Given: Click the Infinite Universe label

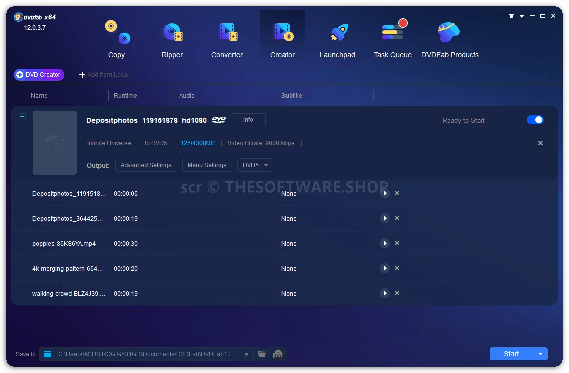Looking at the screenshot, I should point(109,143).
